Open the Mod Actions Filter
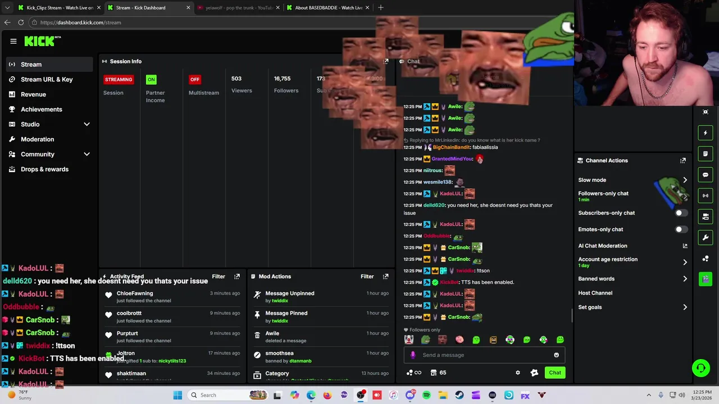This screenshot has width=719, height=404. 367,277
